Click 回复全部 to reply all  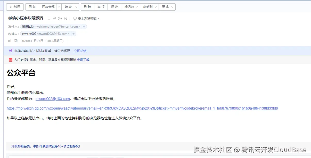[x=48, y=7]
